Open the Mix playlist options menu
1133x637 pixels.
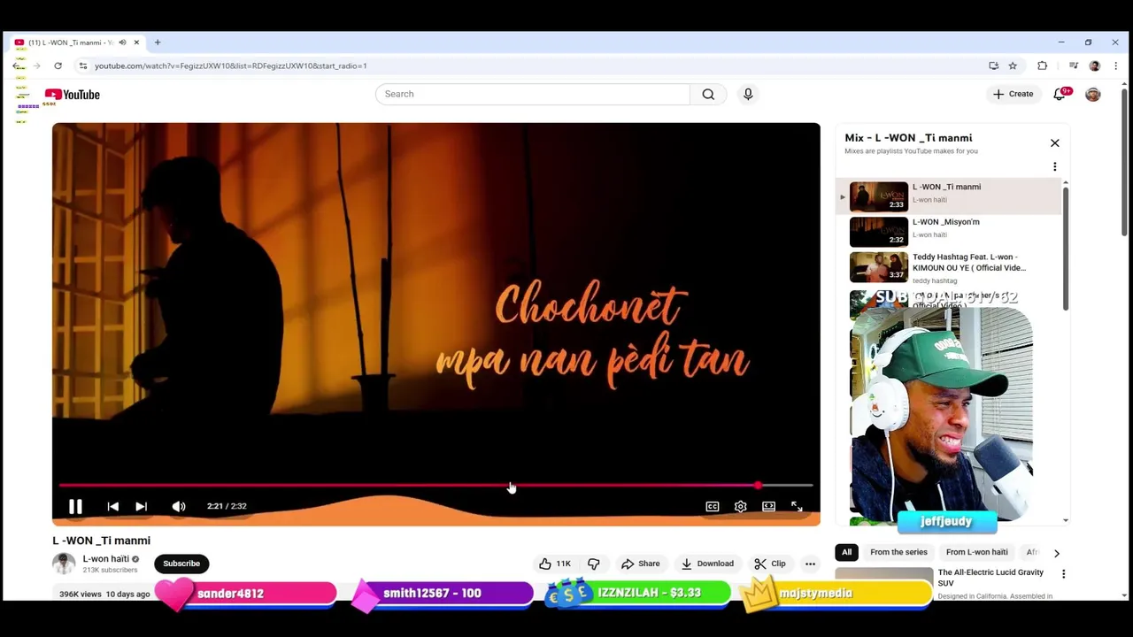coord(1055,166)
